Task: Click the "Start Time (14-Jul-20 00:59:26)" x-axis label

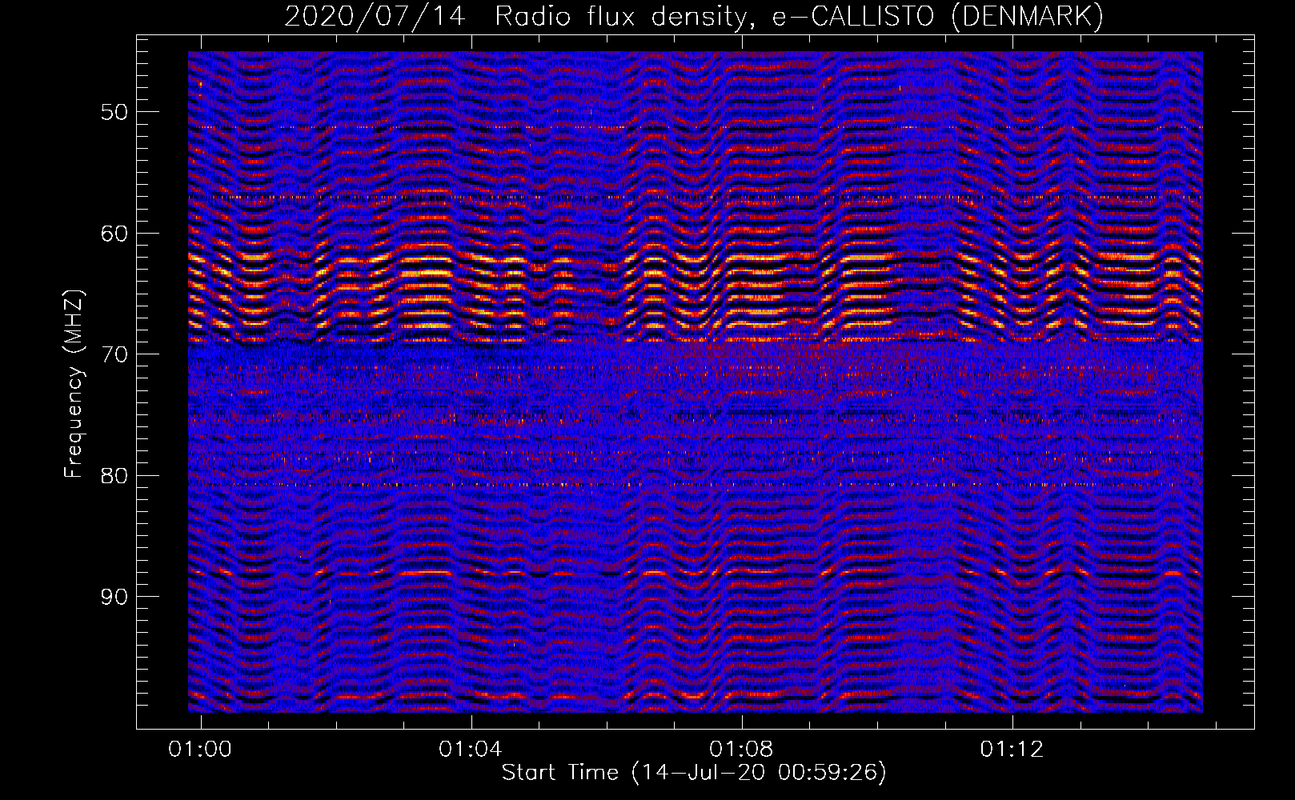Action: click(694, 773)
